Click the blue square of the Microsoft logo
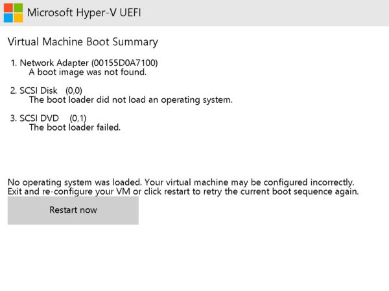The height and width of the screenshot is (291, 389). point(8,18)
